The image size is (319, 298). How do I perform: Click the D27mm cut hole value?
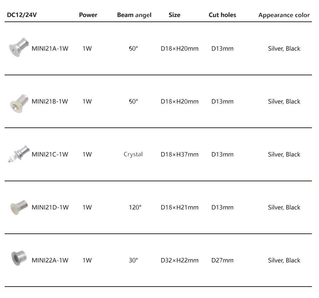coord(222,261)
